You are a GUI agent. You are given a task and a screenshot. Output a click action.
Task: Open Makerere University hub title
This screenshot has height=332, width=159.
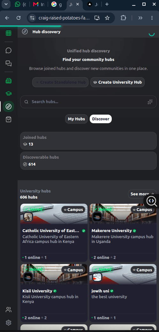tap(112, 230)
